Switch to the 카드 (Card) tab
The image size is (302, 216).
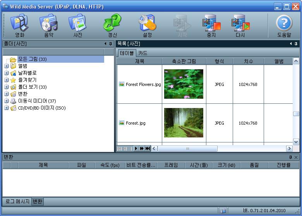click(143, 53)
